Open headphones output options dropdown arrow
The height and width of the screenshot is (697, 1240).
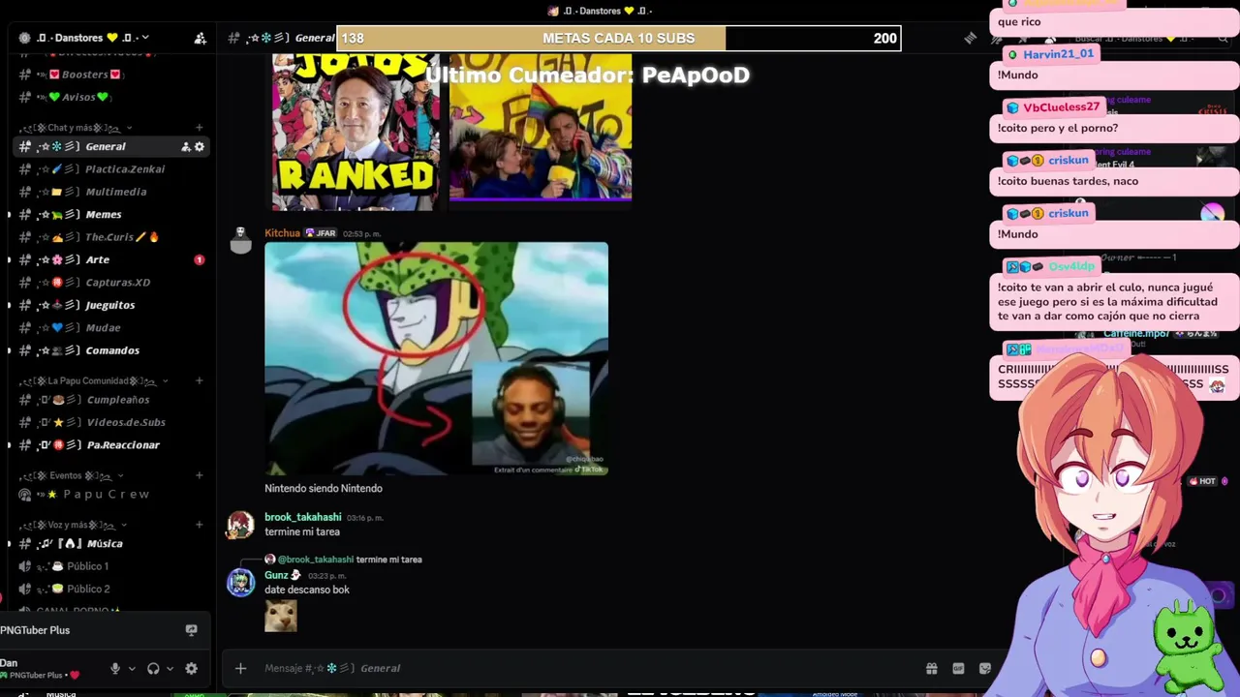point(170,668)
